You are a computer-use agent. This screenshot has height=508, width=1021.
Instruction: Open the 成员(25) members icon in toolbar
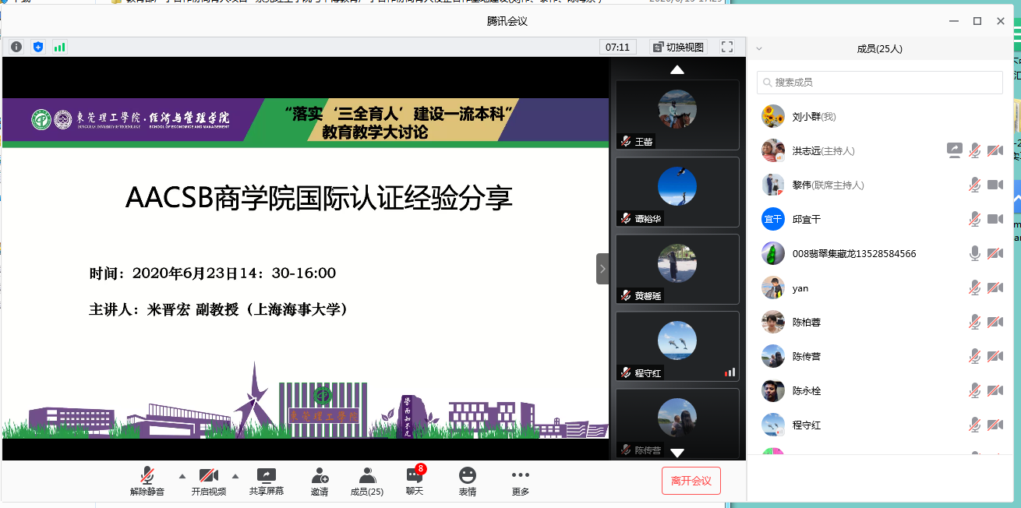pos(367,474)
